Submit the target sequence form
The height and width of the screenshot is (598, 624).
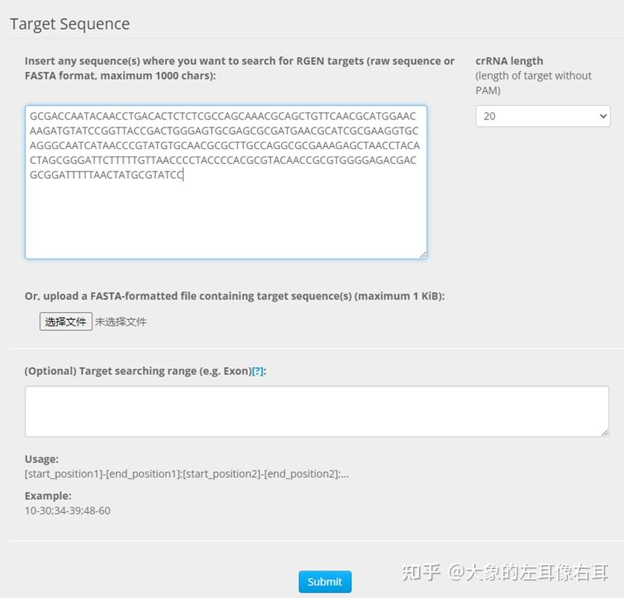(324, 582)
